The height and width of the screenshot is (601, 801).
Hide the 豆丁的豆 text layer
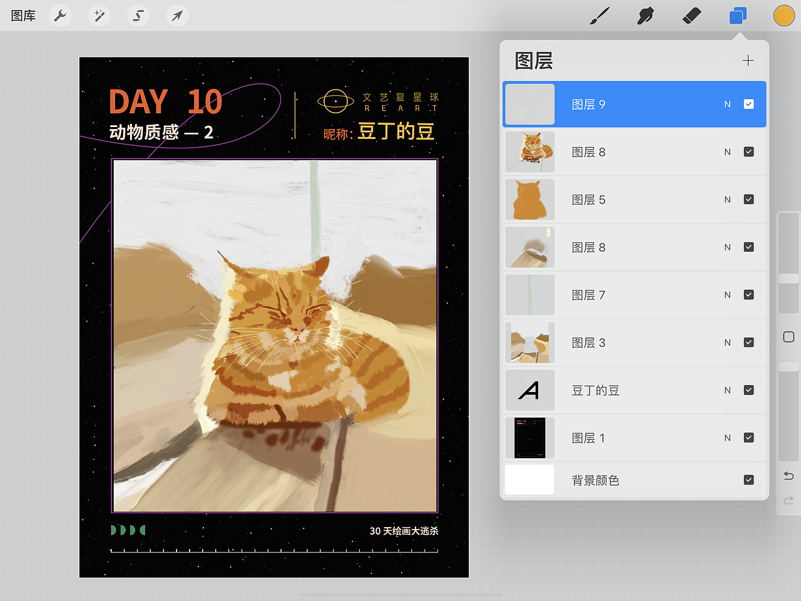click(x=748, y=389)
